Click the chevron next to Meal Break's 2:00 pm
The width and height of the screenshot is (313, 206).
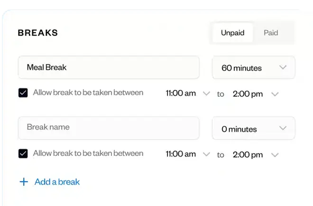[x=275, y=94]
